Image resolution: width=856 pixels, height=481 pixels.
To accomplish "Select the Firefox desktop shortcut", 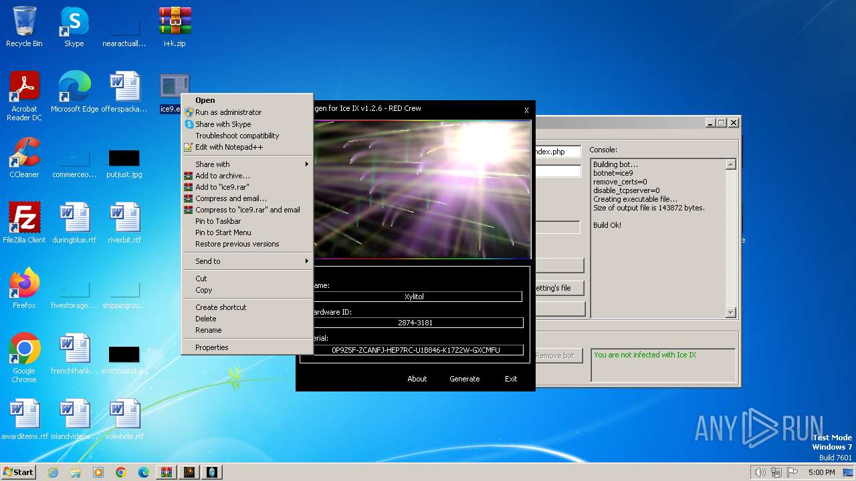I will pos(24,289).
